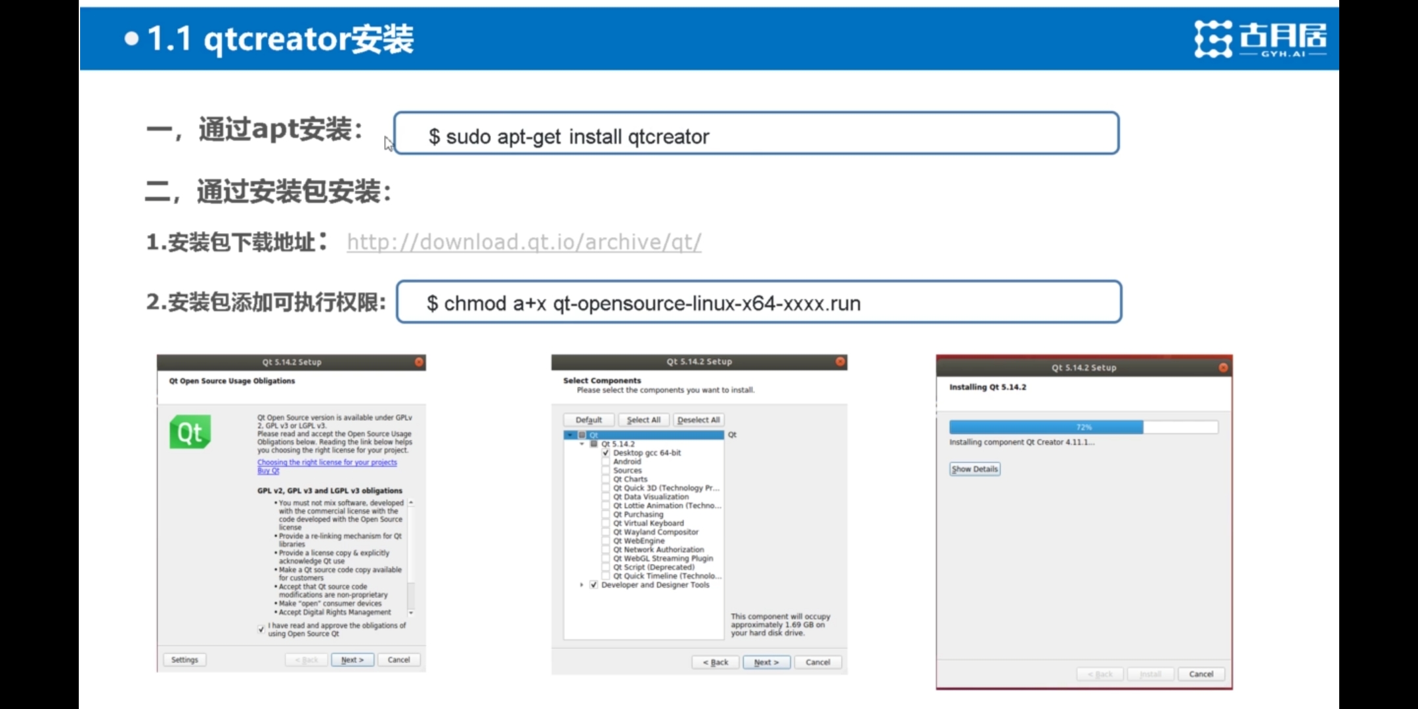This screenshot has width=1418, height=709.
Task: Click the 72% installation progress bar
Action: click(x=1083, y=427)
